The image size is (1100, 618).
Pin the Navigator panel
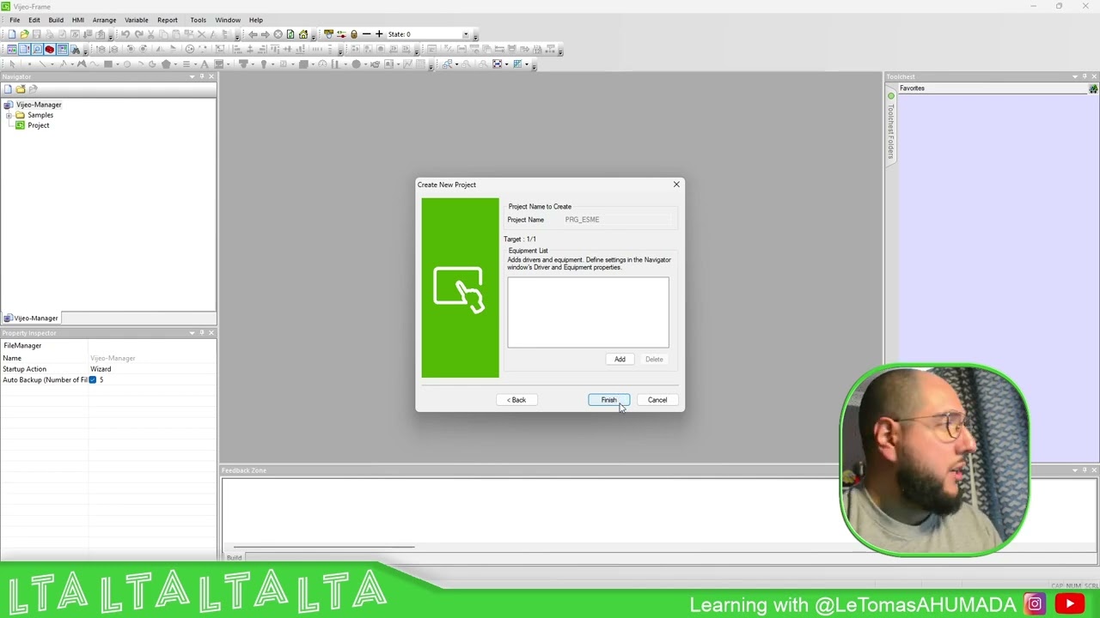[202, 77]
